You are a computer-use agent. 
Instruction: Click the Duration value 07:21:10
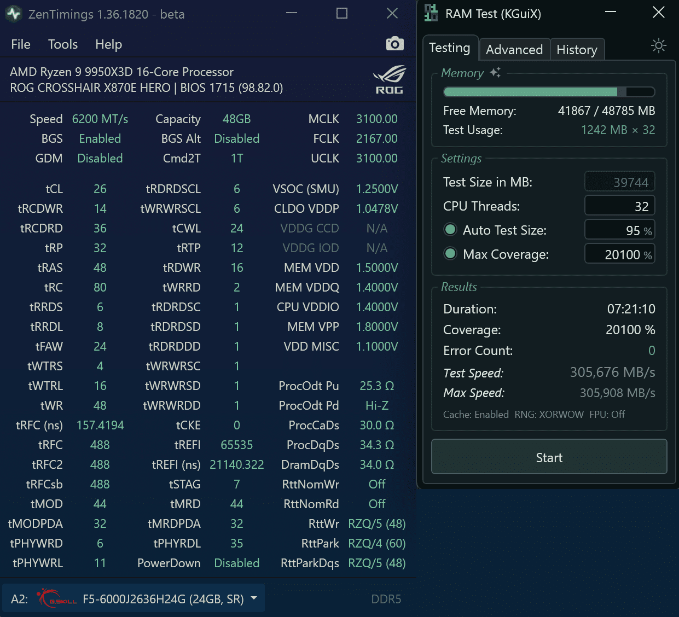(631, 309)
